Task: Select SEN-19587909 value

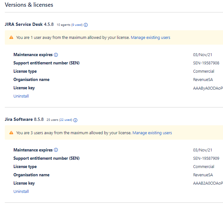Action: 206,158
